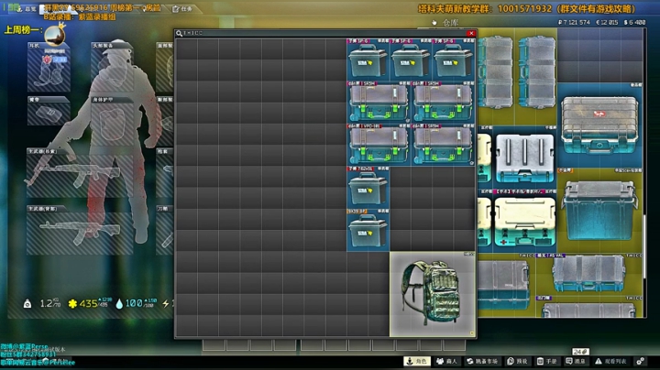Select the right tall weapon case in the stash
The height and width of the screenshot is (370, 660).
tap(536, 72)
